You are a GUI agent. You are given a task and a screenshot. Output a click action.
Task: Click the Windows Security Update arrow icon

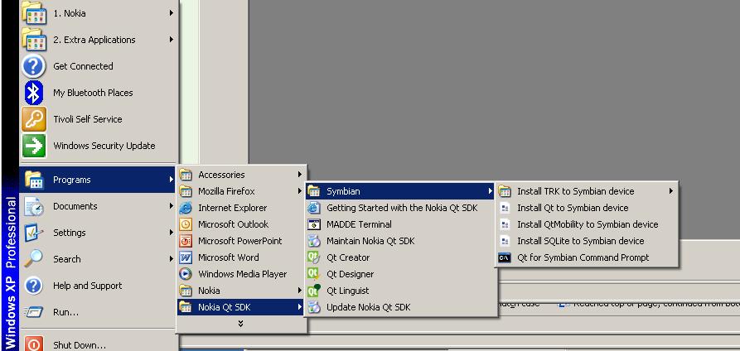click(33, 146)
